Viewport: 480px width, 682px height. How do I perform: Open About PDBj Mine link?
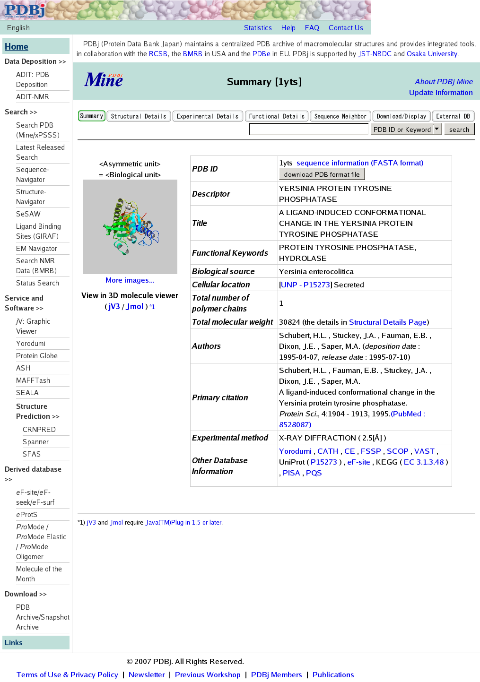click(444, 82)
